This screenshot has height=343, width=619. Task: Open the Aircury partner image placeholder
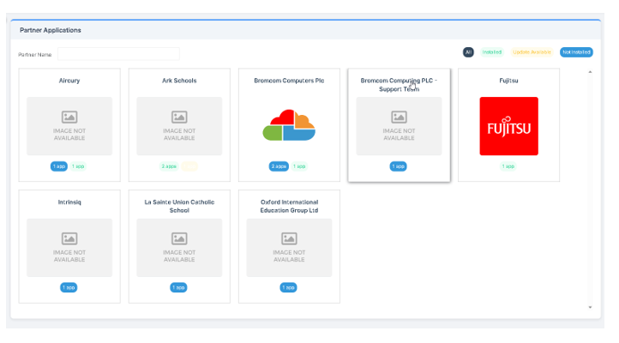point(69,126)
